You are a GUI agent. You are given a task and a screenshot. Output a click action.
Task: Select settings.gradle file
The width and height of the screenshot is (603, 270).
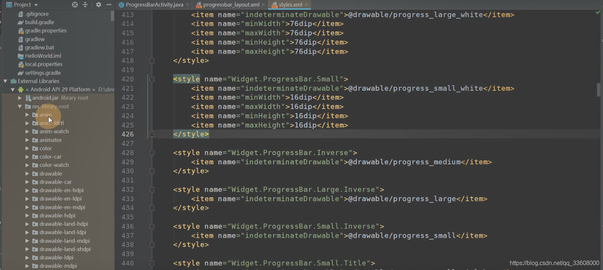click(43, 73)
